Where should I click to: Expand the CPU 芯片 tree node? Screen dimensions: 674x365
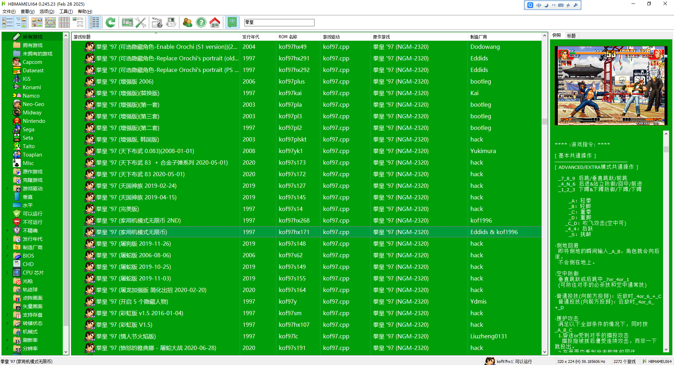[x=7, y=273]
